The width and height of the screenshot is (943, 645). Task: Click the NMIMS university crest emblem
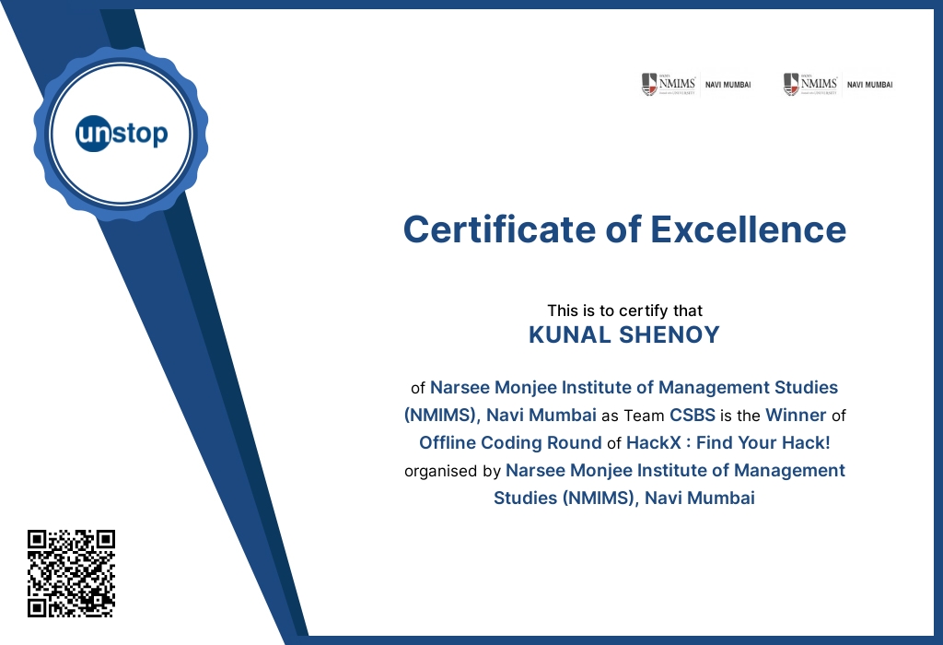coord(649,83)
